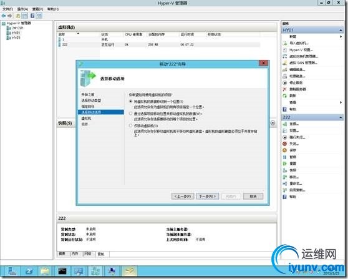Click the 下一步(N) Next button in wizard
Screen dimensions: 348x279
(x=208, y=196)
